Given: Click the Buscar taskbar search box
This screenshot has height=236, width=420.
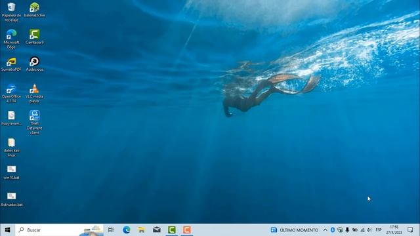Looking at the screenshot, I should click(59, 230).
